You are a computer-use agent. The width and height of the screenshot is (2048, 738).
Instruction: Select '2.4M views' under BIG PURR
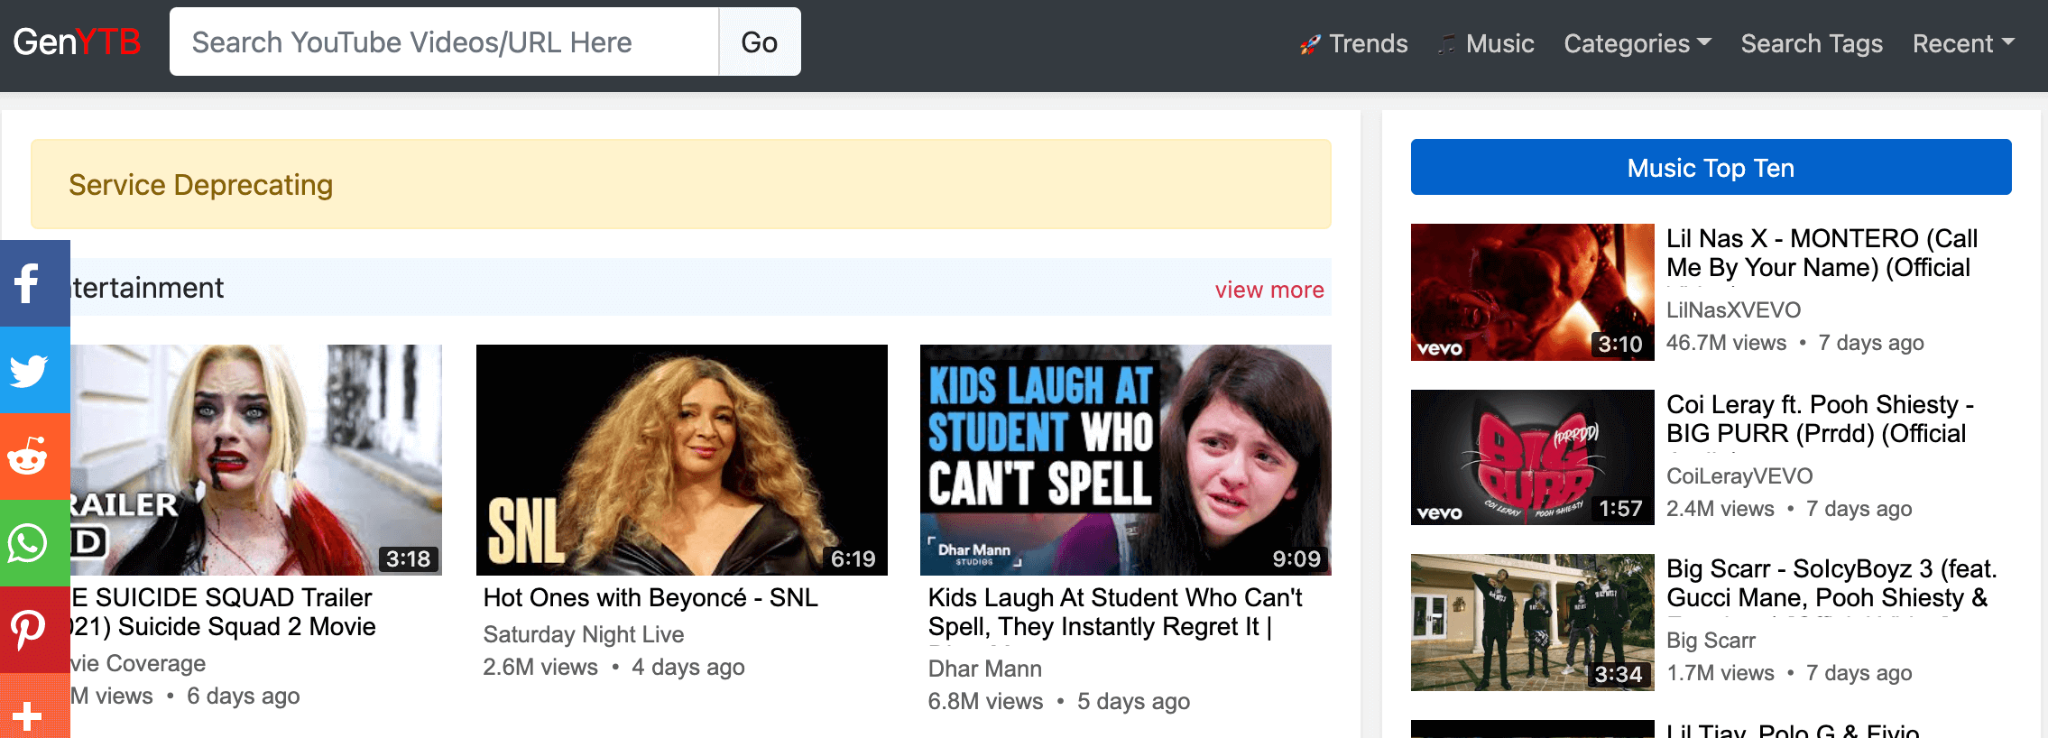click(x=1720, y=509)
